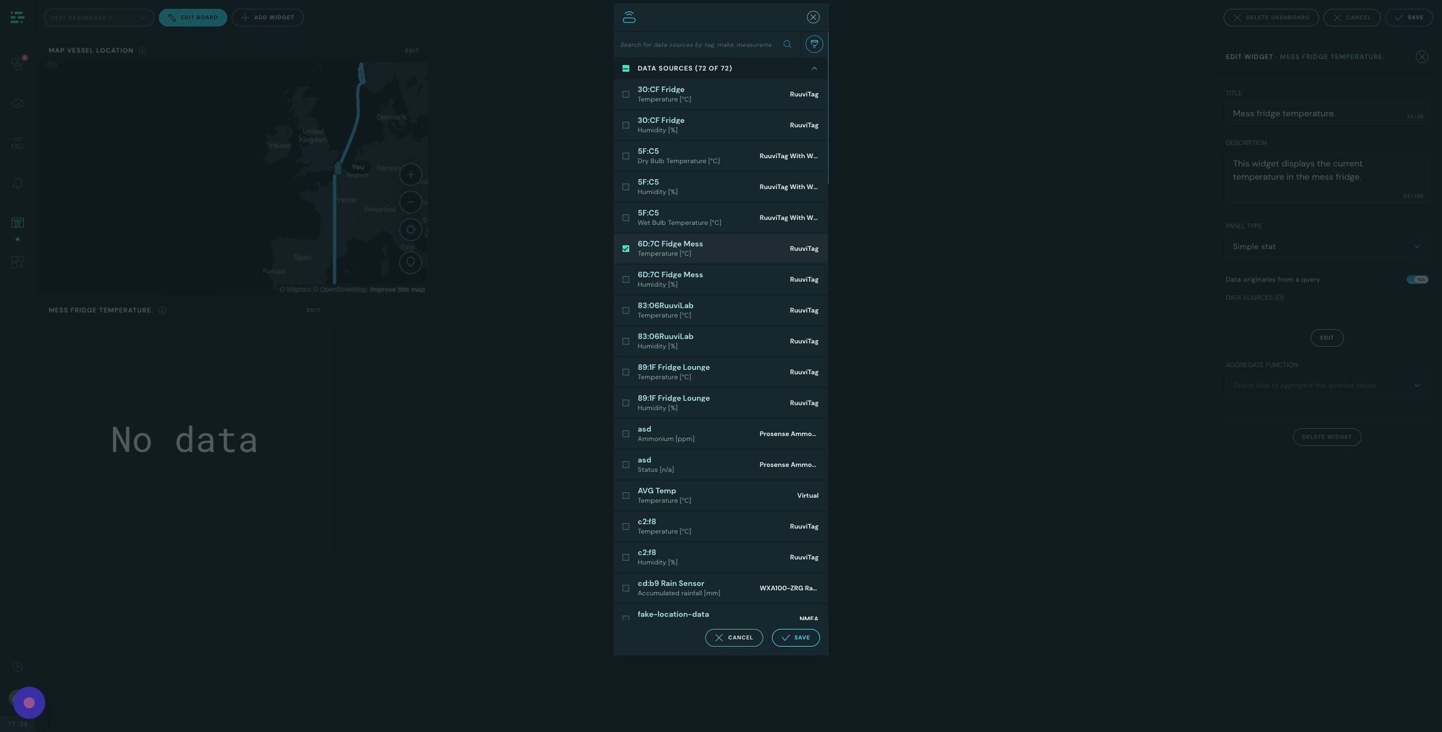Uncheck 6D:7C Fidge Mess Temperature
This screenshot has height=732, width=1442.
pyautogui.click(x=625, y=249)
